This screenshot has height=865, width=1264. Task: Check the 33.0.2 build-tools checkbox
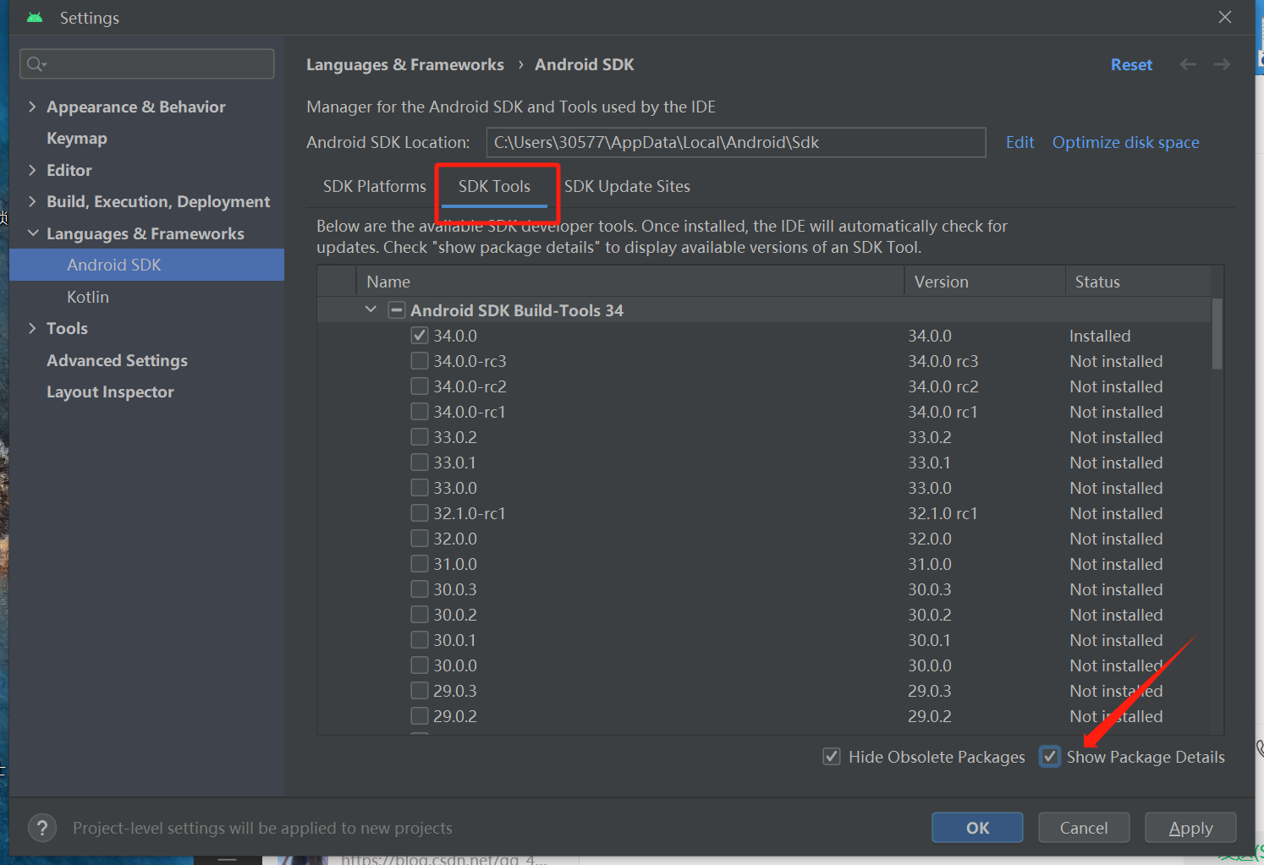coord(420,437)
